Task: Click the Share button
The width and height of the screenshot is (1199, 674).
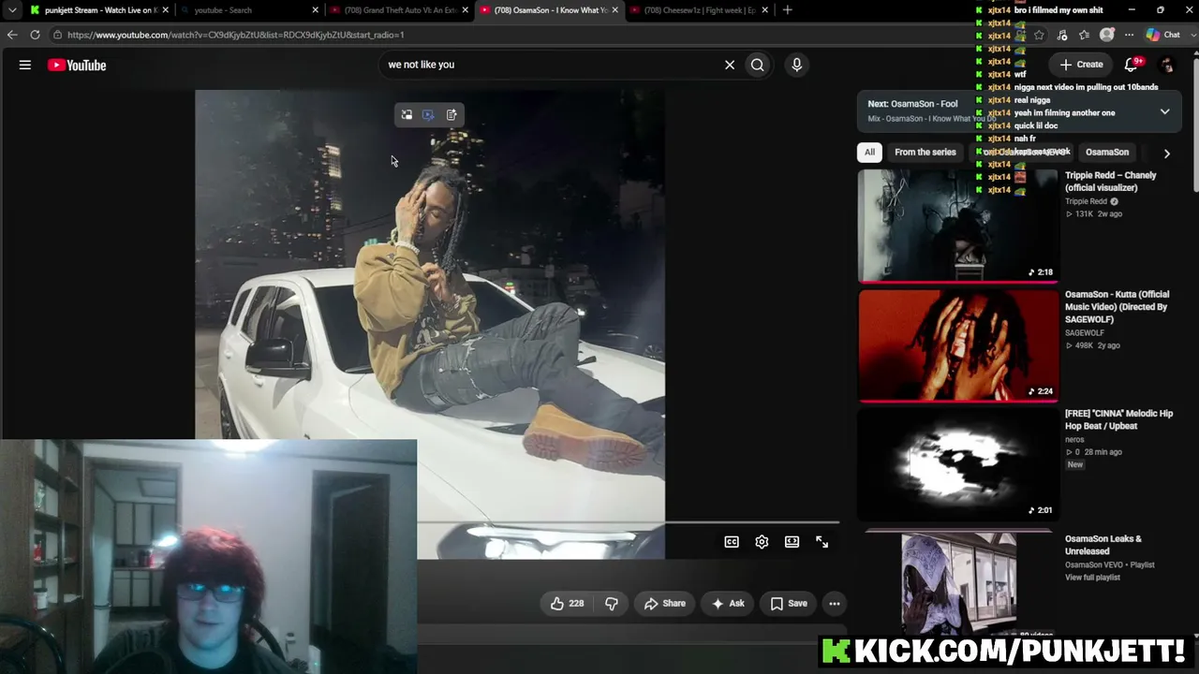Action: click(x=665, y=604)
